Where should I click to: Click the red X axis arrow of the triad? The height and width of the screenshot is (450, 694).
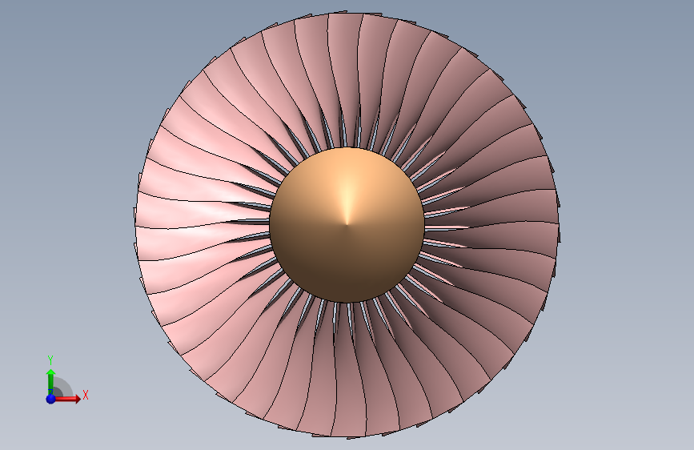pyautogui.click(x=67, y=399)
